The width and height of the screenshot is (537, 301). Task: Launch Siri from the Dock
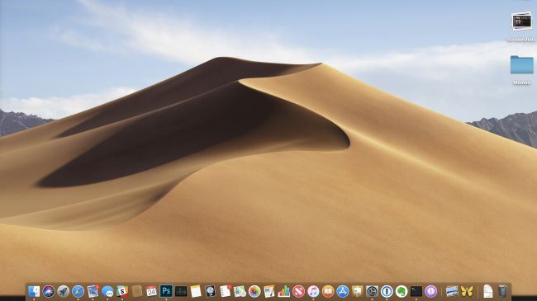[x=49, y=291]
